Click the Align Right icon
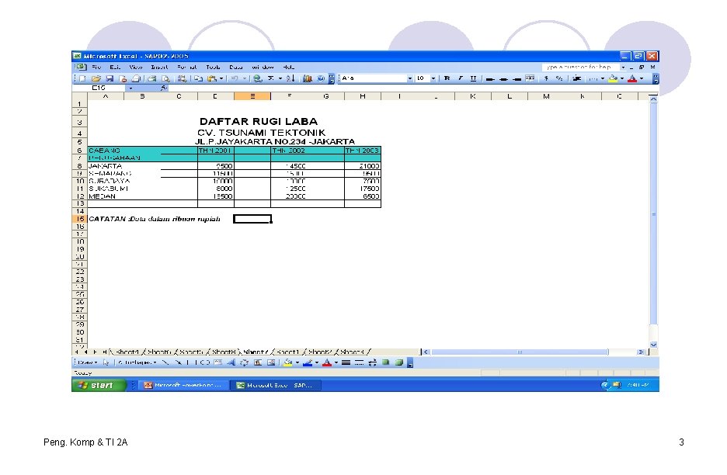Screen dimensions: 727x475 (517, 79)
